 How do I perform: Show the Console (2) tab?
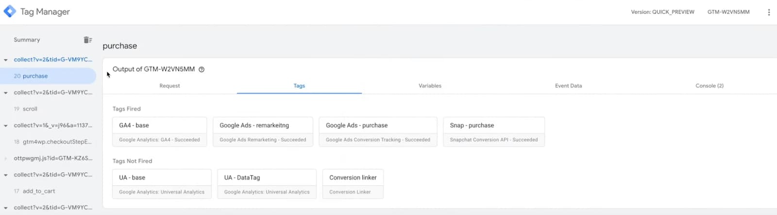point(709,86)
